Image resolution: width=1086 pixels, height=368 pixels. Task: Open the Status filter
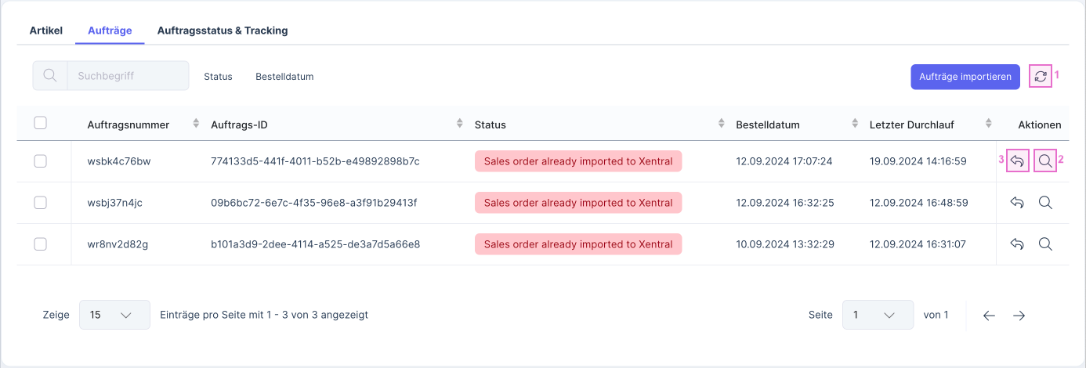pyautogui.click(x=218, y=77)
